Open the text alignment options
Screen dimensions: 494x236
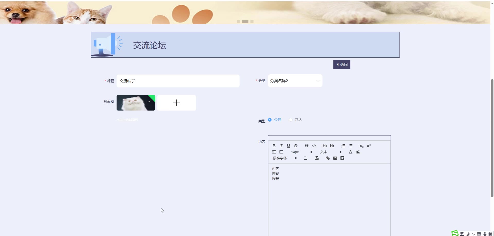[306, 158]
